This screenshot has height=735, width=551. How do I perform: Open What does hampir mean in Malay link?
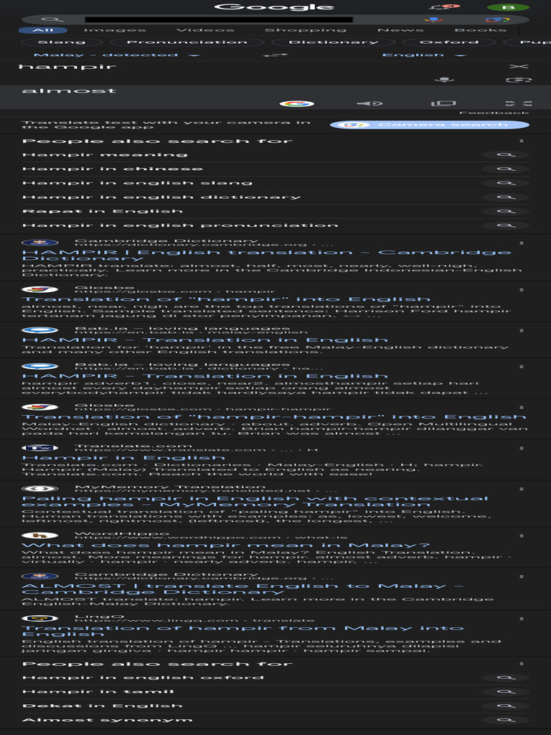pos(226,546)
